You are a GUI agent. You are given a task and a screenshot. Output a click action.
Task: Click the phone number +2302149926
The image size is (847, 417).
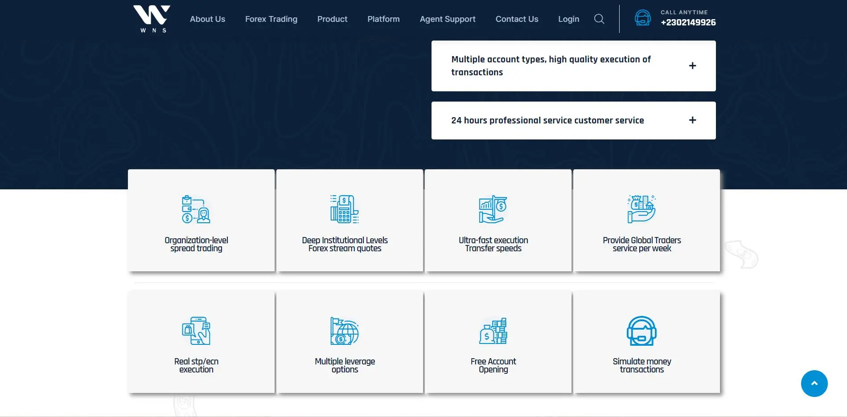688,22
